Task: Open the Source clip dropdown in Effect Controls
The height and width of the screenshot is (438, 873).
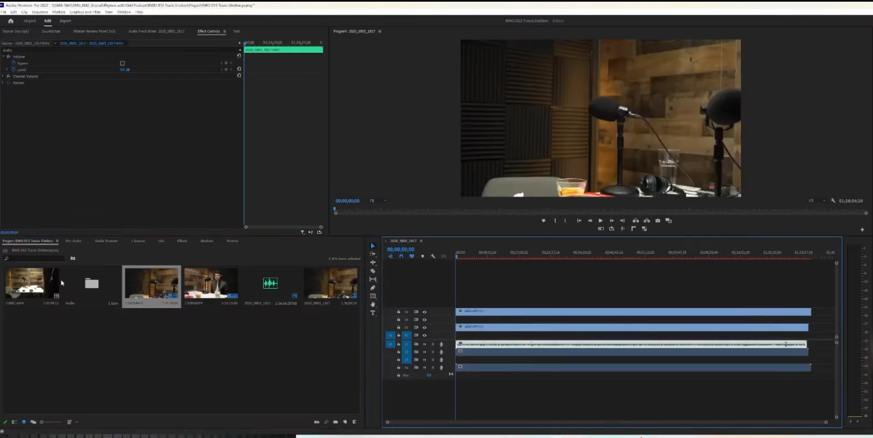Action: [55, 43]
